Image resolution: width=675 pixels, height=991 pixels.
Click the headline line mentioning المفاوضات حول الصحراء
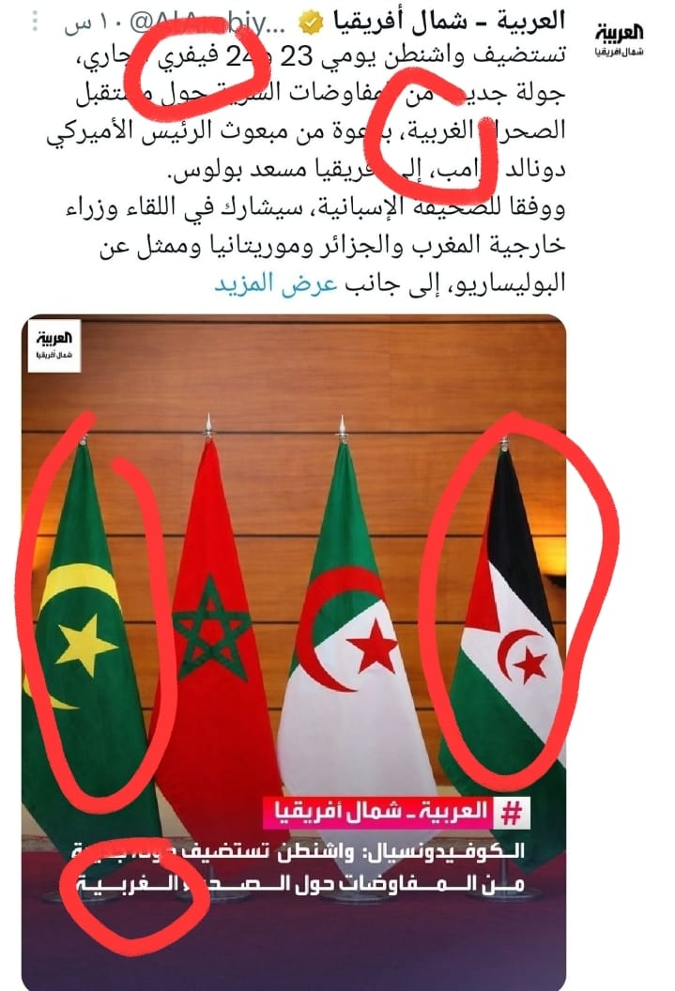pyautogui.click(x=300, y=883)
